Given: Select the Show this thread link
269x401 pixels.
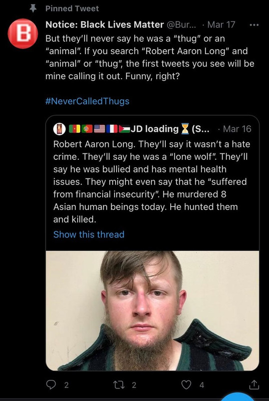Looking at the screenshot, I should [89, 234].
